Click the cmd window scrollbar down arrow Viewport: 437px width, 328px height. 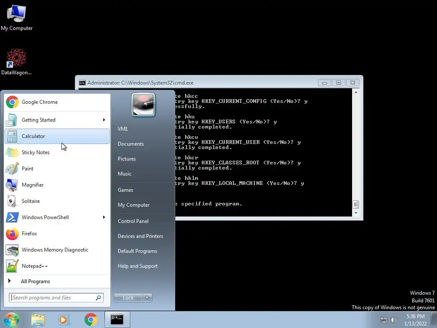coord(355,213)
